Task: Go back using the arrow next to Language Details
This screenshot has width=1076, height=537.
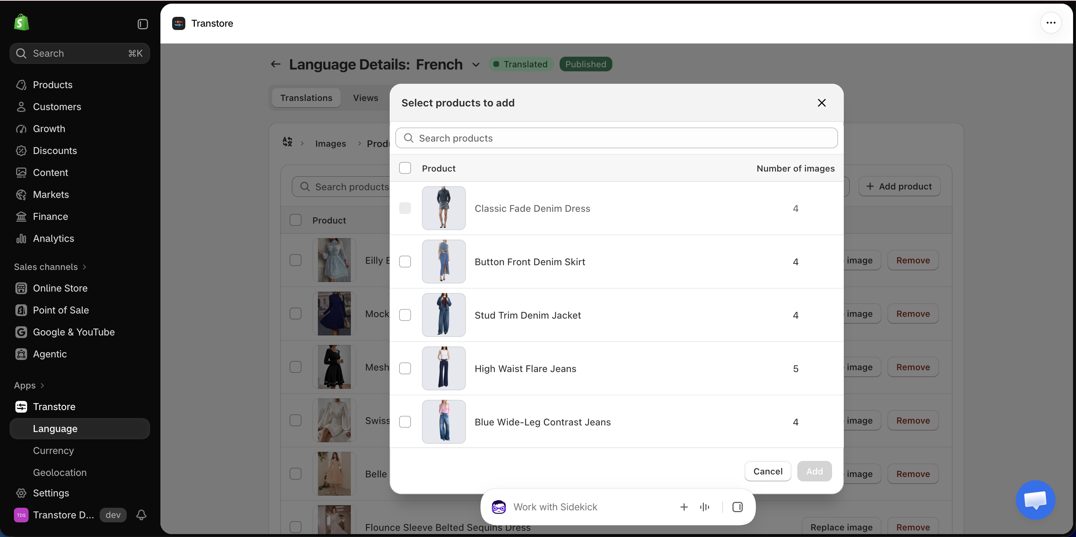Action: [x=275, y=64]
